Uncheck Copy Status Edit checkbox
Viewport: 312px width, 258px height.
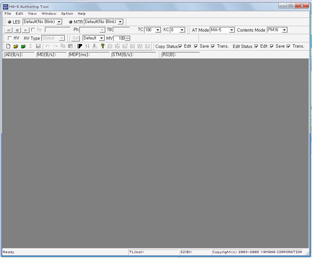pos(180,46)
